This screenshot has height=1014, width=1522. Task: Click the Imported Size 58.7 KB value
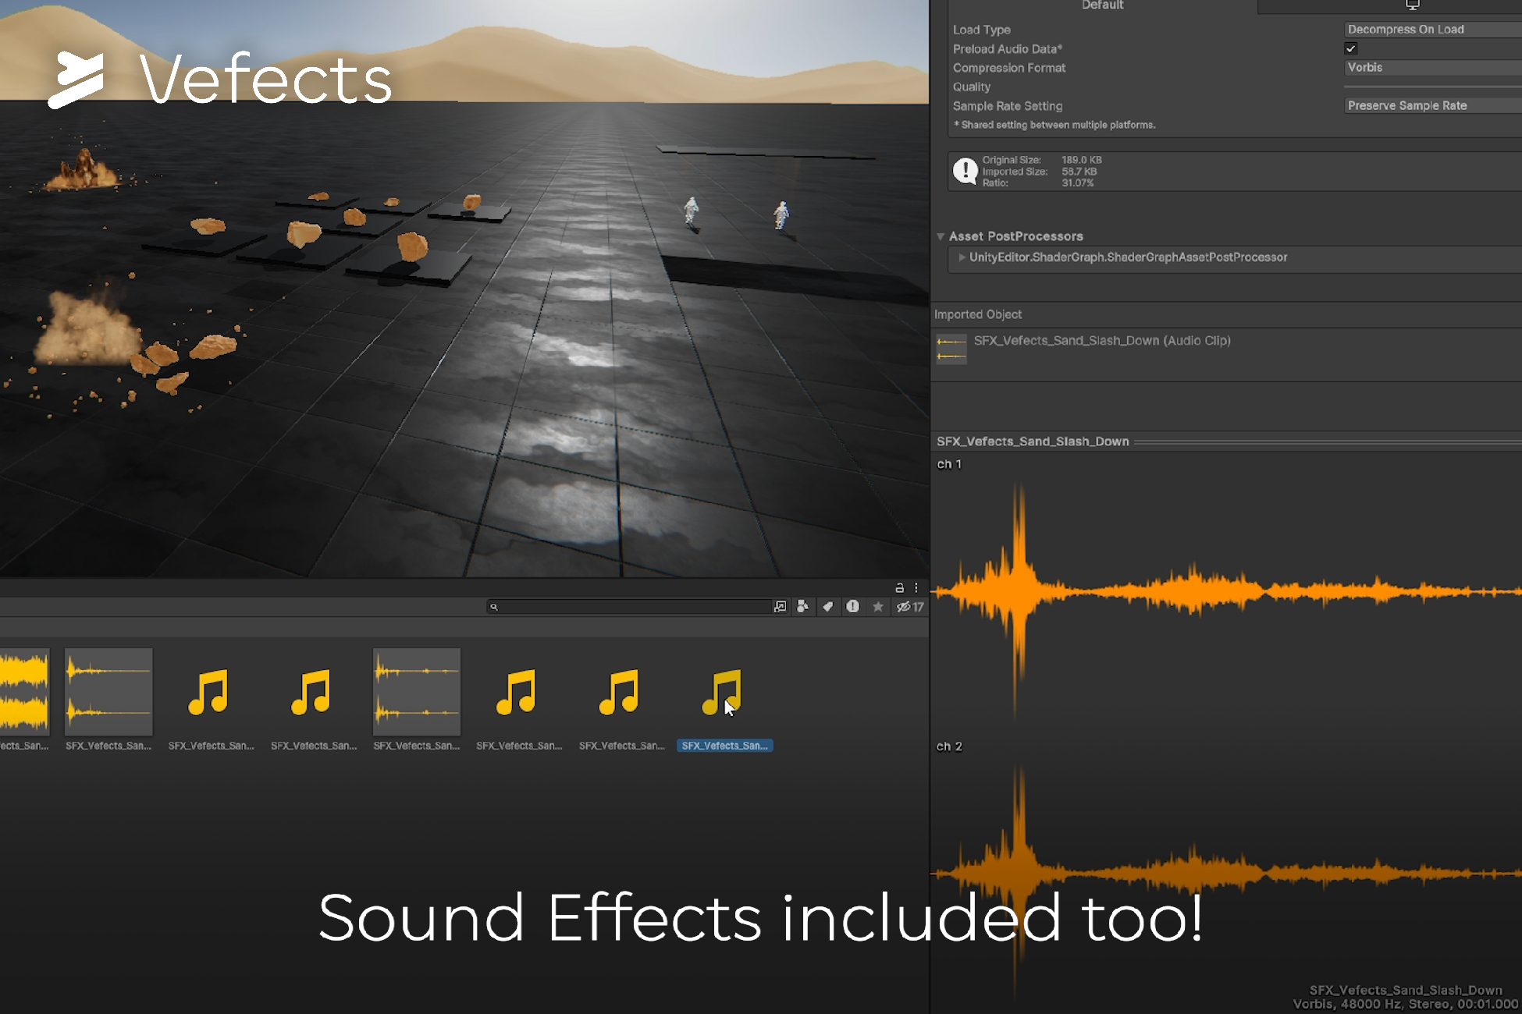coord(1079,172)
